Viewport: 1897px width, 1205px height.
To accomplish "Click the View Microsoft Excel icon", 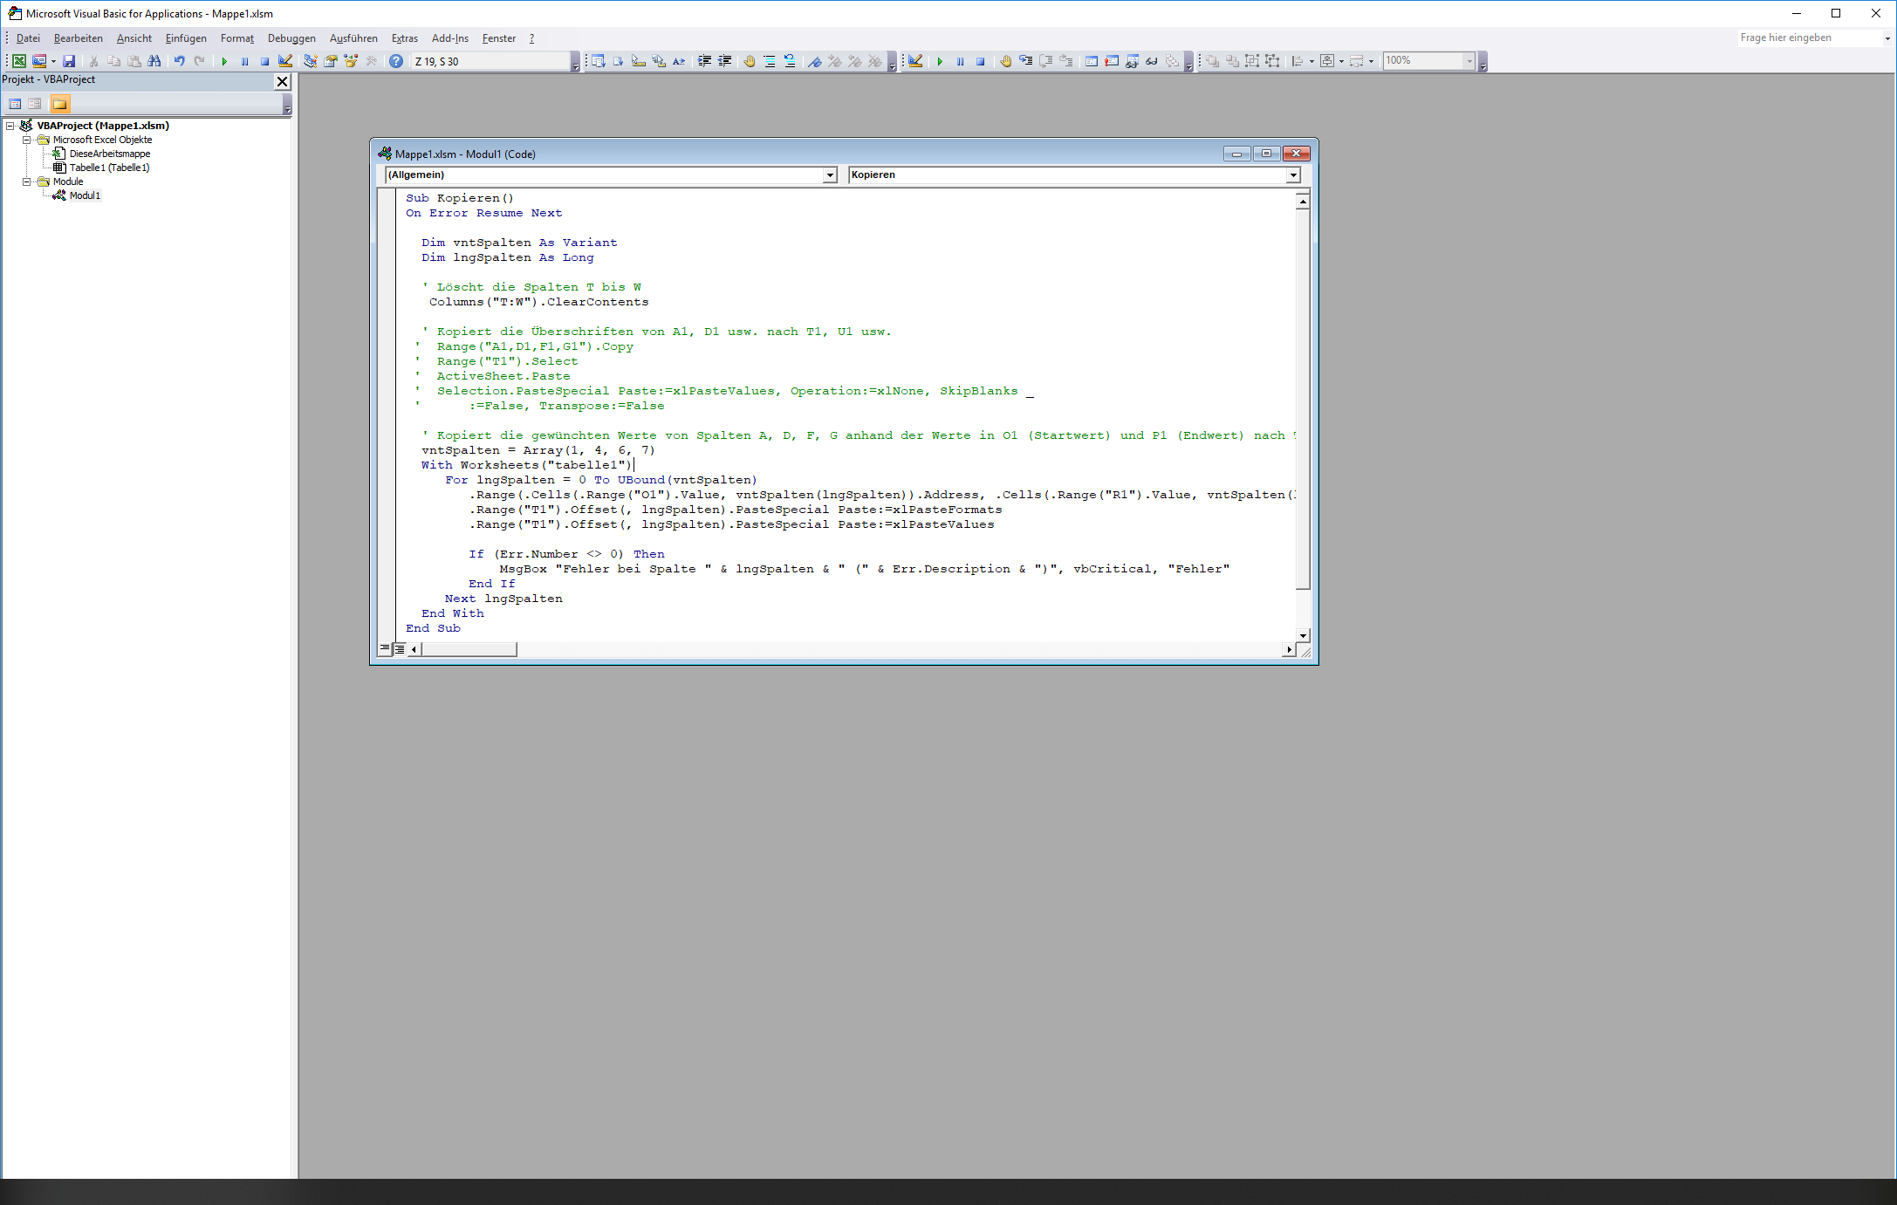I will click(x=18, y=61).
